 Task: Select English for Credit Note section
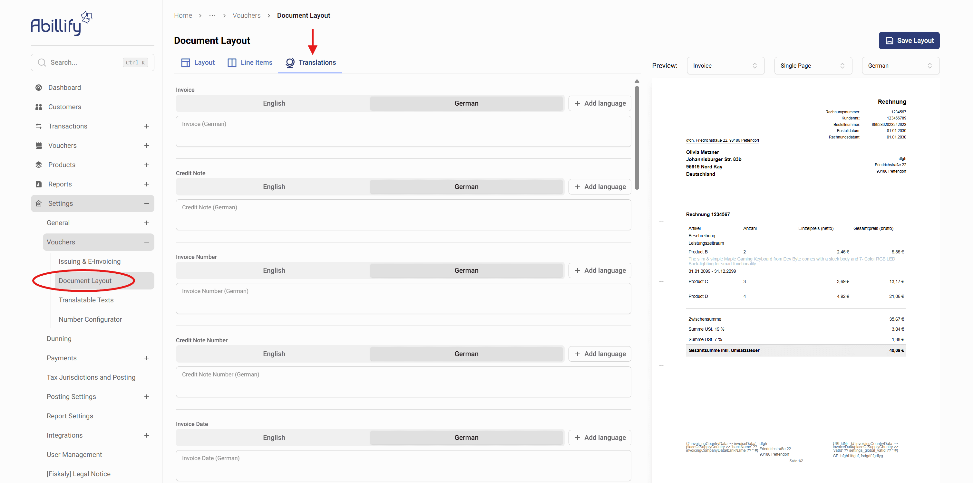274,187
